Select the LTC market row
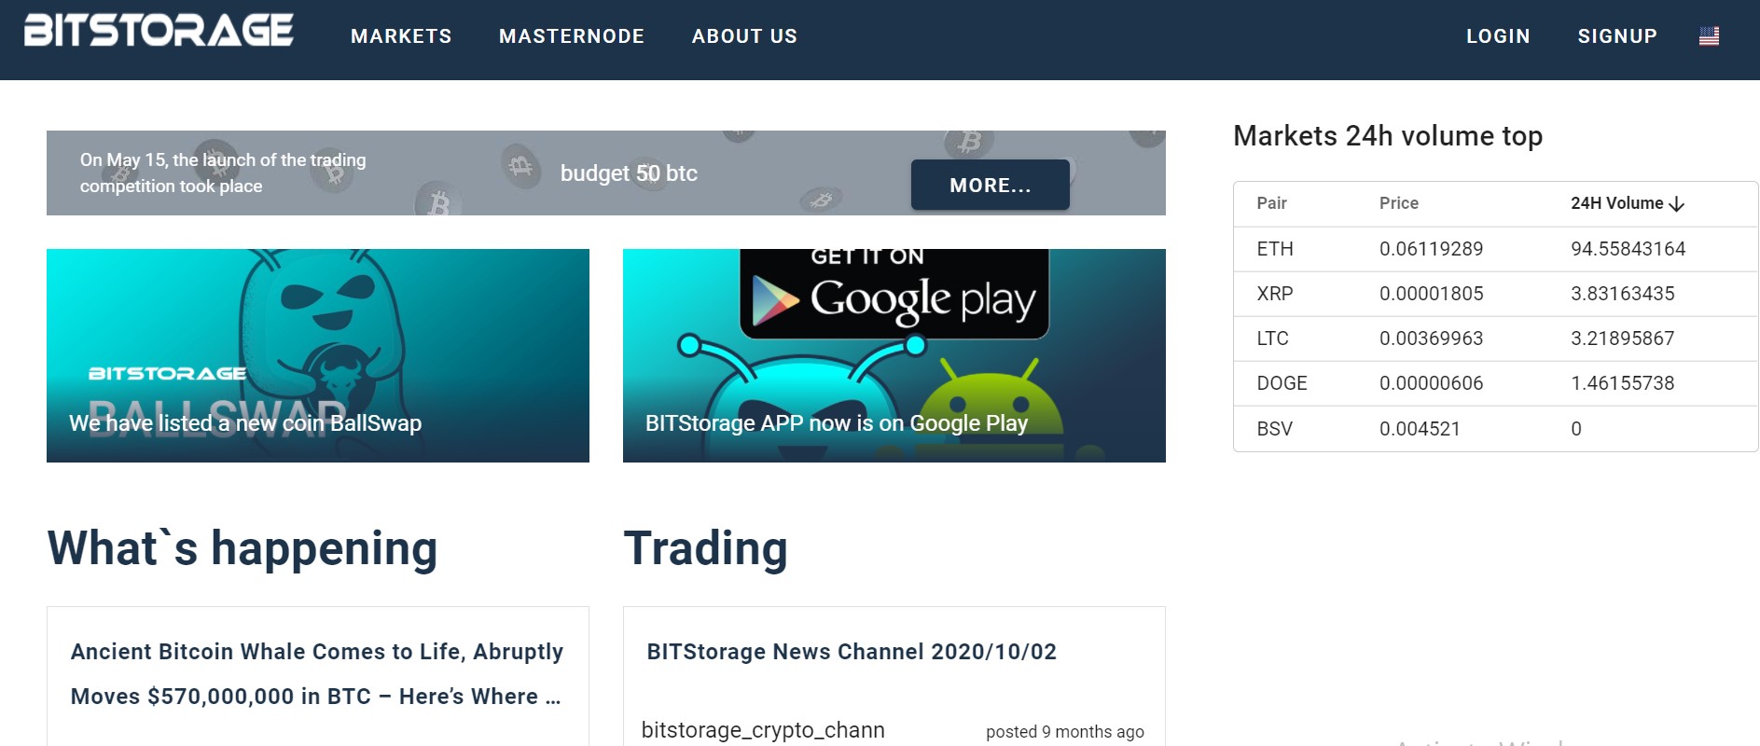 click(x=1496, y=338)
